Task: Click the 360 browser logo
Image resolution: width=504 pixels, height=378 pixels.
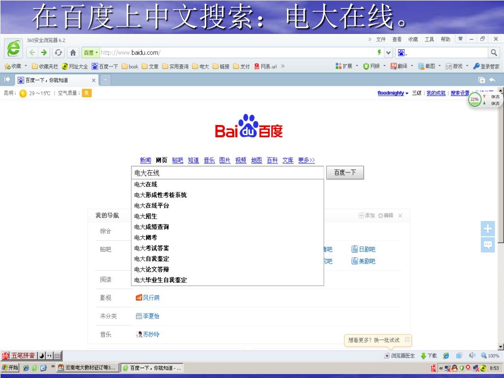Action: [13, 49]
